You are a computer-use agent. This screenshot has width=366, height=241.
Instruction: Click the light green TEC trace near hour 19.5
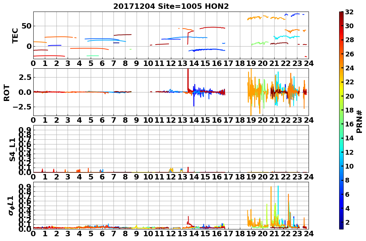click(260, 44)
